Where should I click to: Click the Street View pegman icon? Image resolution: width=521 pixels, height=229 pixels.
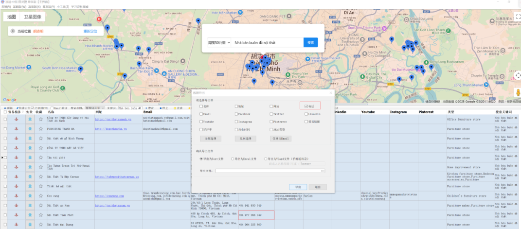click(x=518, y=93)
